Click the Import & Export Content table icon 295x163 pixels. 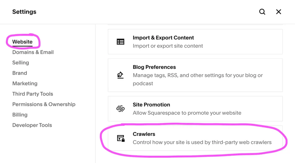pyautogui.click(x=120, y=42)
